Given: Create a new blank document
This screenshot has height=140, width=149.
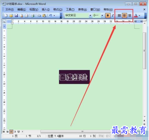Looking at the screenshot, I should tap(6, 16).
